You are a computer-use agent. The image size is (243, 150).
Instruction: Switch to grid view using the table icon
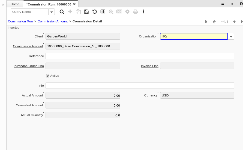(103, 12)
